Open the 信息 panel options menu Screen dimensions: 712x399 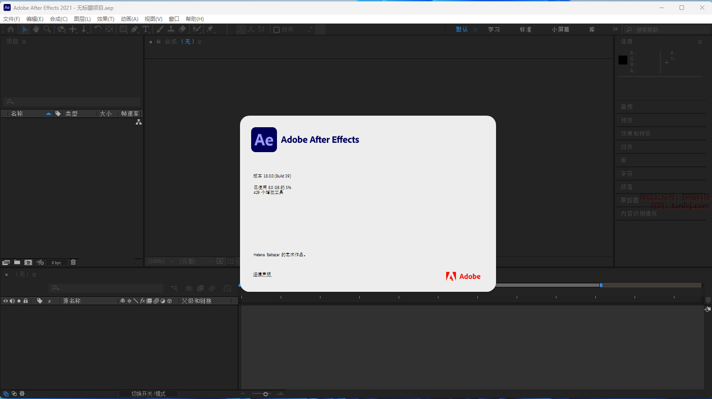(x=700, y=42)
